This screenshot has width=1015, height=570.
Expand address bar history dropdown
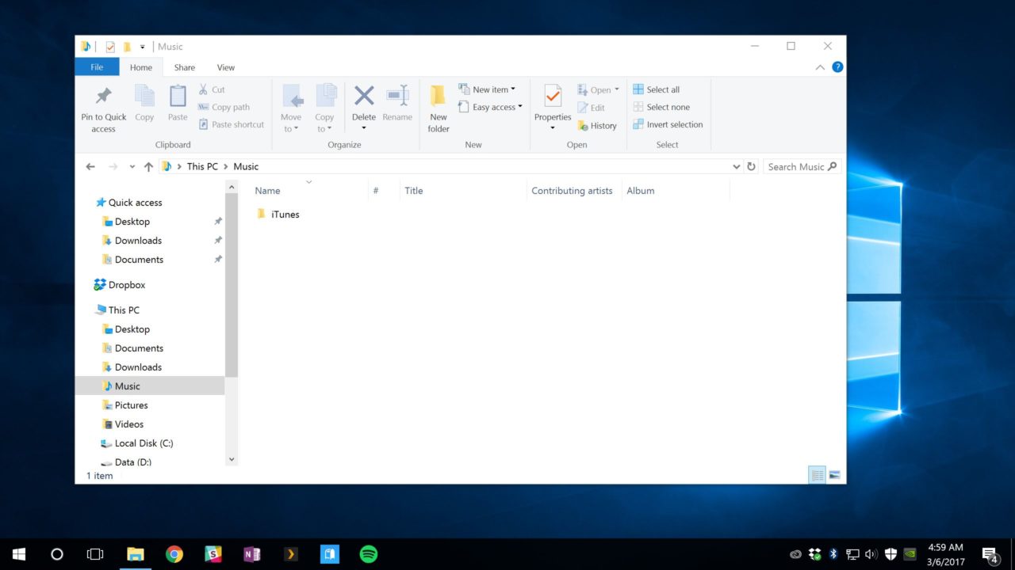tap(737, 166)
